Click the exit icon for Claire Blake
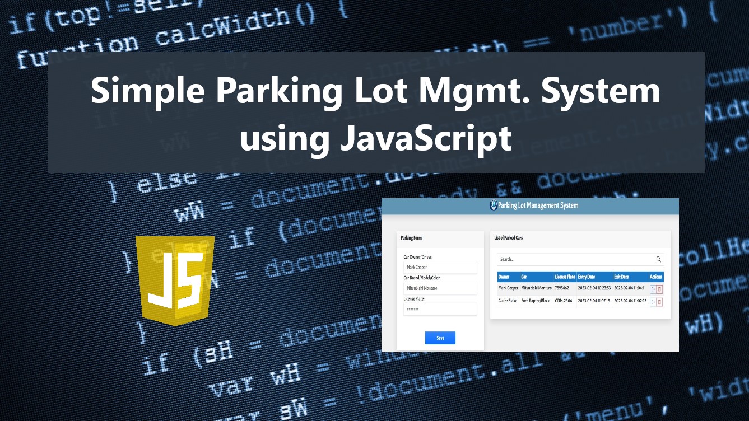The height and width of the screenshot is (421, 749). coord(653,302)
